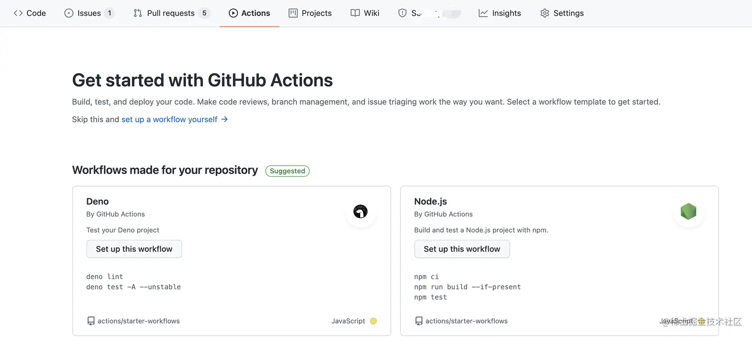Open actions/starter-workflows link in Node.js card
The height and width of the screenshot is (337, 752).
coord(467,321)
